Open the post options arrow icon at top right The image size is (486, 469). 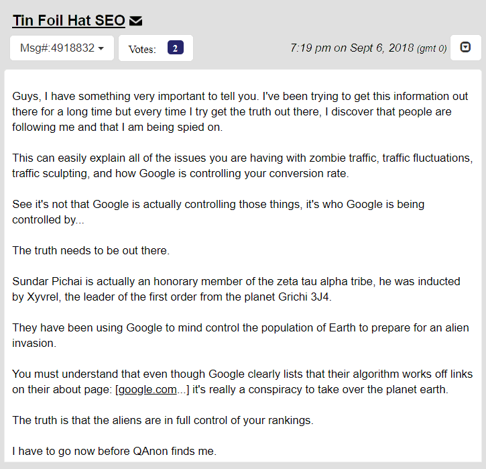pyautogui.click(x=465, y=48)
